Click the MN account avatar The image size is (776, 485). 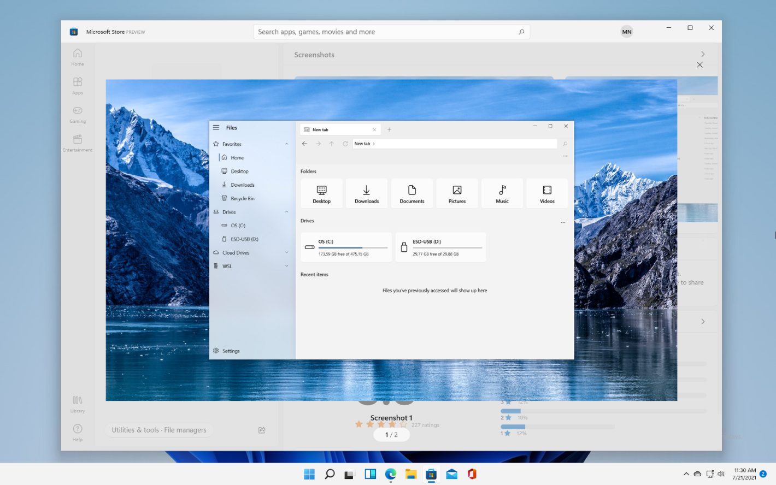click(x=626, y=31)
